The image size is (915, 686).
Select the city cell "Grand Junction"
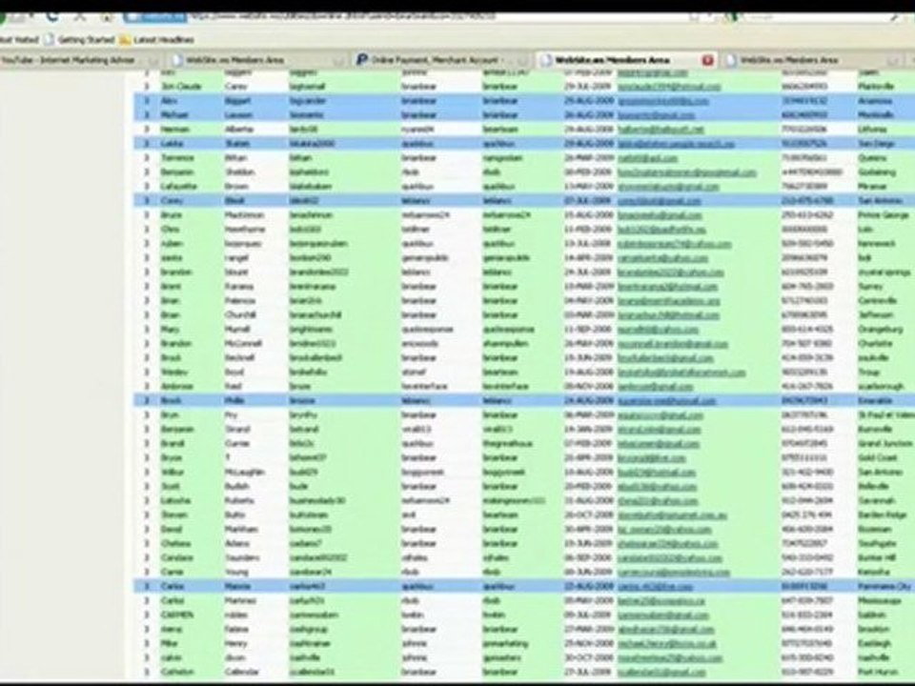click(884, 444)
